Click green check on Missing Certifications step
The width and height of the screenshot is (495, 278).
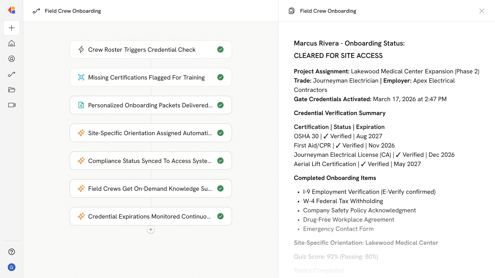(220, 77)
